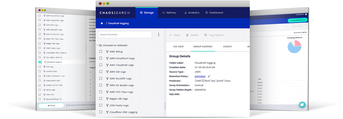The height and width of the screenshot is (119, 343).
Task: Click filter icon beside Okta-test in left window
Action: [44, 94]
